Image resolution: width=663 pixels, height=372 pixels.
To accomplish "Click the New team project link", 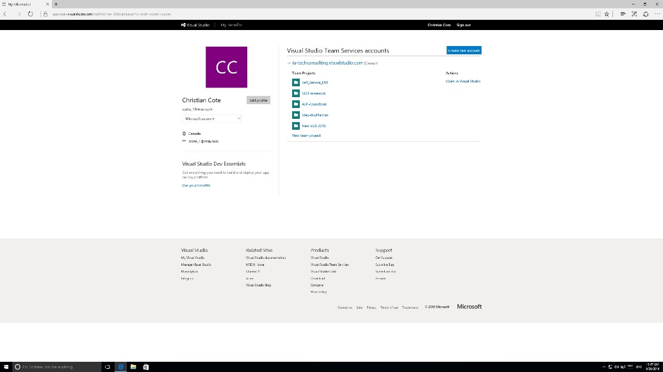I will [x=306, y=136].
